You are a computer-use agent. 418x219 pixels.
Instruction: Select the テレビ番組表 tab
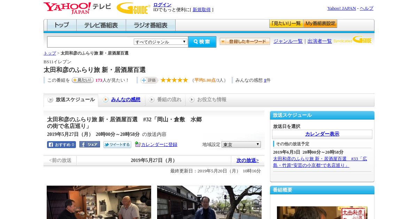(101, 25)
